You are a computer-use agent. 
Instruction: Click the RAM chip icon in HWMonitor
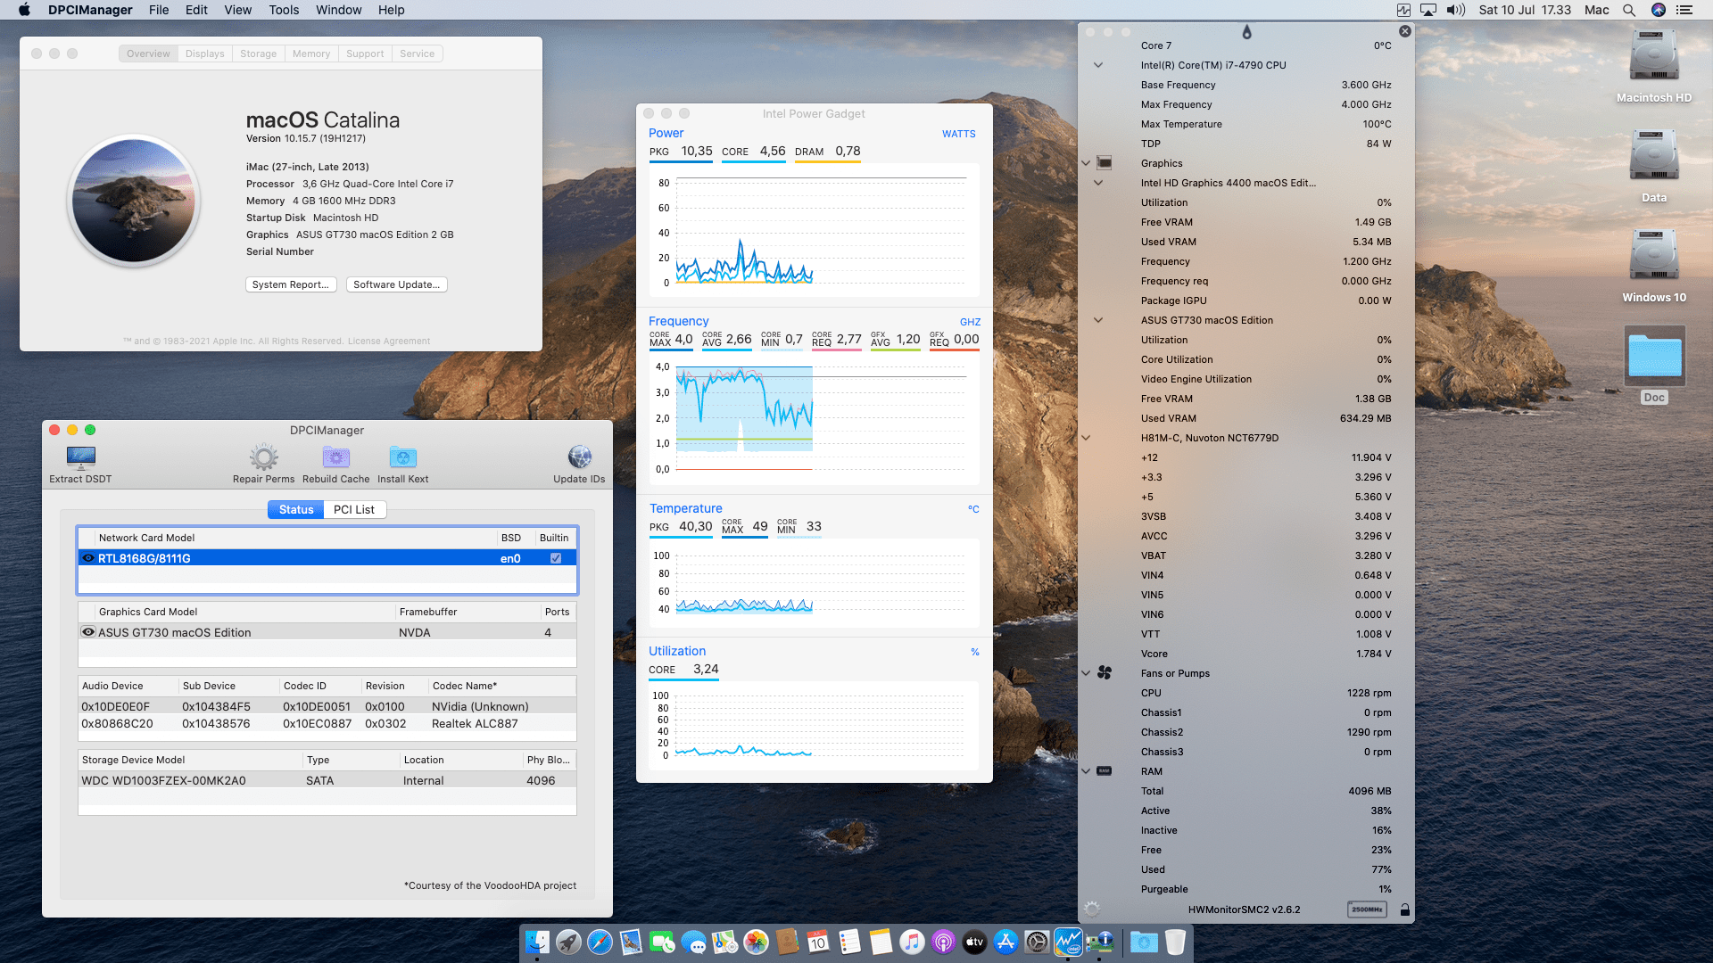click(x=1105, y=771)
